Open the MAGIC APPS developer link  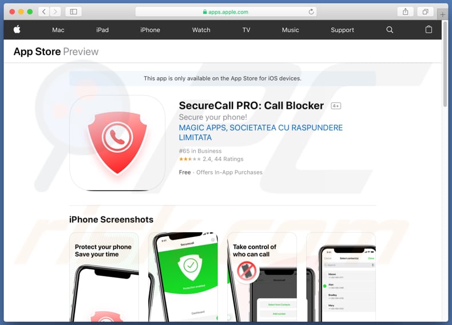(x=260, y=132)
